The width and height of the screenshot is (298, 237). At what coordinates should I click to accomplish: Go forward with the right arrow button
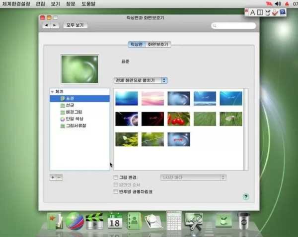tap(55, 25)
